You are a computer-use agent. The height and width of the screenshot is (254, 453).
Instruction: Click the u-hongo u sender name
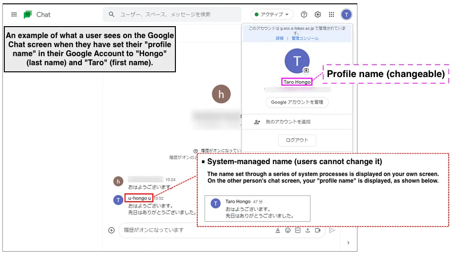coord(139,198)
